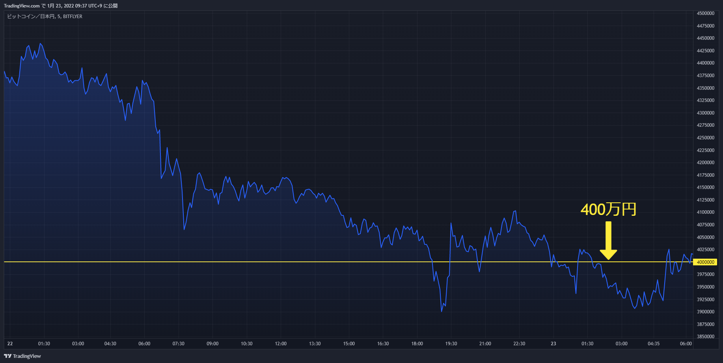Click the 4250000 price axis label
Viewport: 723px width, 363px height.
(705, 138)
